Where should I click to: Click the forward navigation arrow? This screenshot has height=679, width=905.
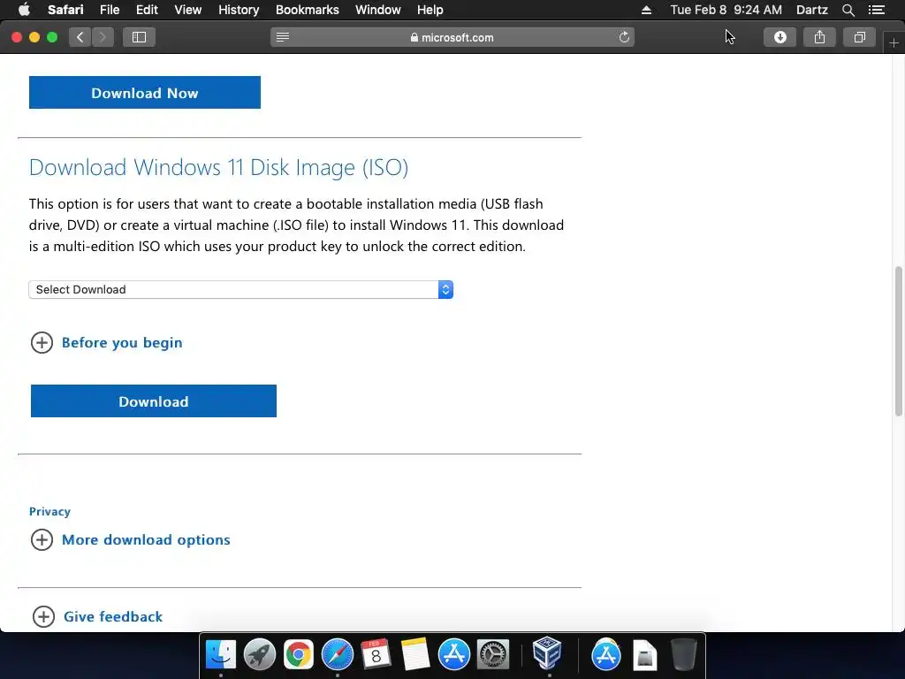[x=103, y=37]
